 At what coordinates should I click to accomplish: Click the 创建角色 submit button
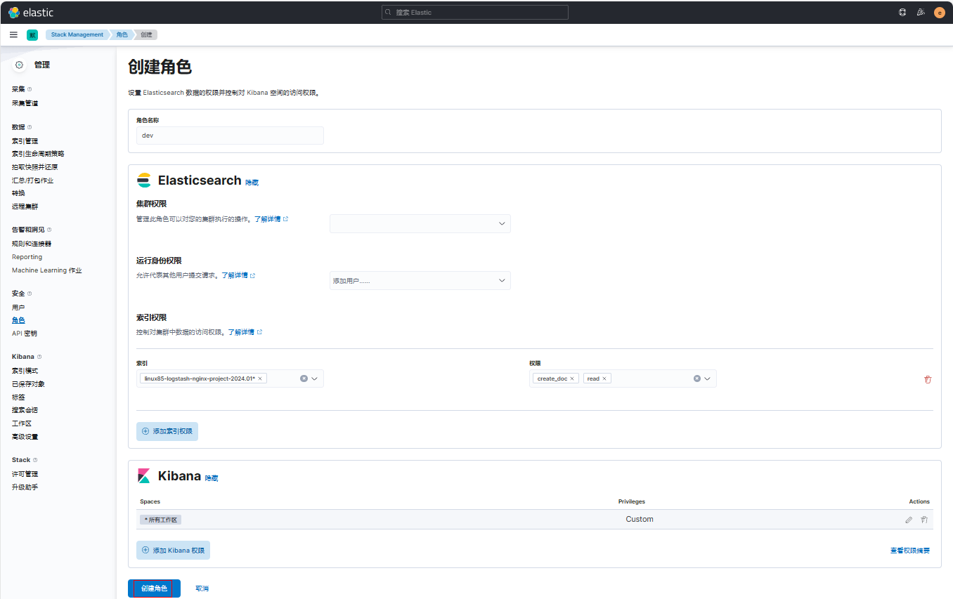click(154, 588)
